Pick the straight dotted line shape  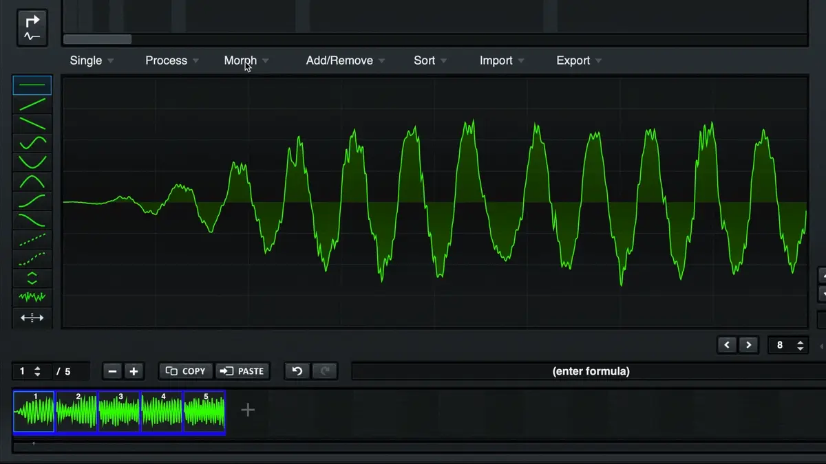point(32,239)
